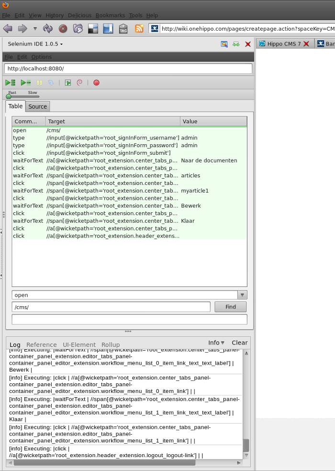335x471 pixels.
Task: Click the green icon in sidebar header
Action: click(x=236, y=44)
